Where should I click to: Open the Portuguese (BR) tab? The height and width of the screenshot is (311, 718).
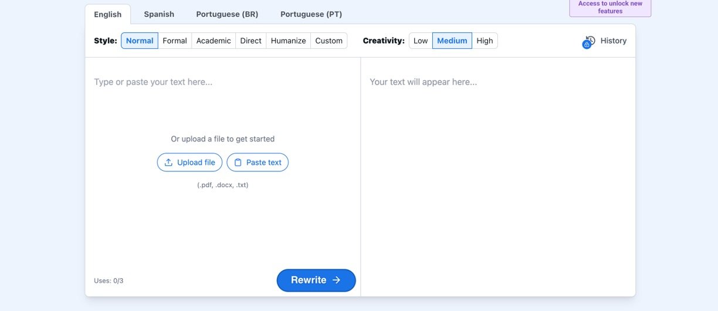[x=227, y=14]
